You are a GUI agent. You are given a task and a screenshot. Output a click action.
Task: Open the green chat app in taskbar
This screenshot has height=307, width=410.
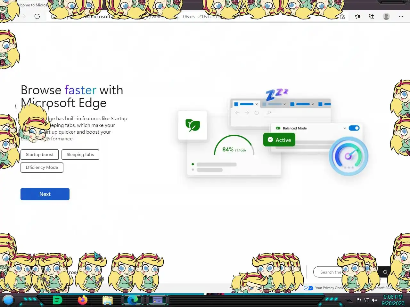[x=57, y=300]
